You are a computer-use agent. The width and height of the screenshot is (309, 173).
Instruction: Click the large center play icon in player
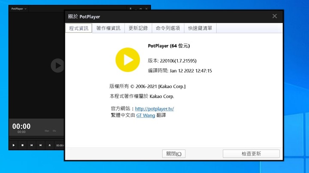(58, 65)
